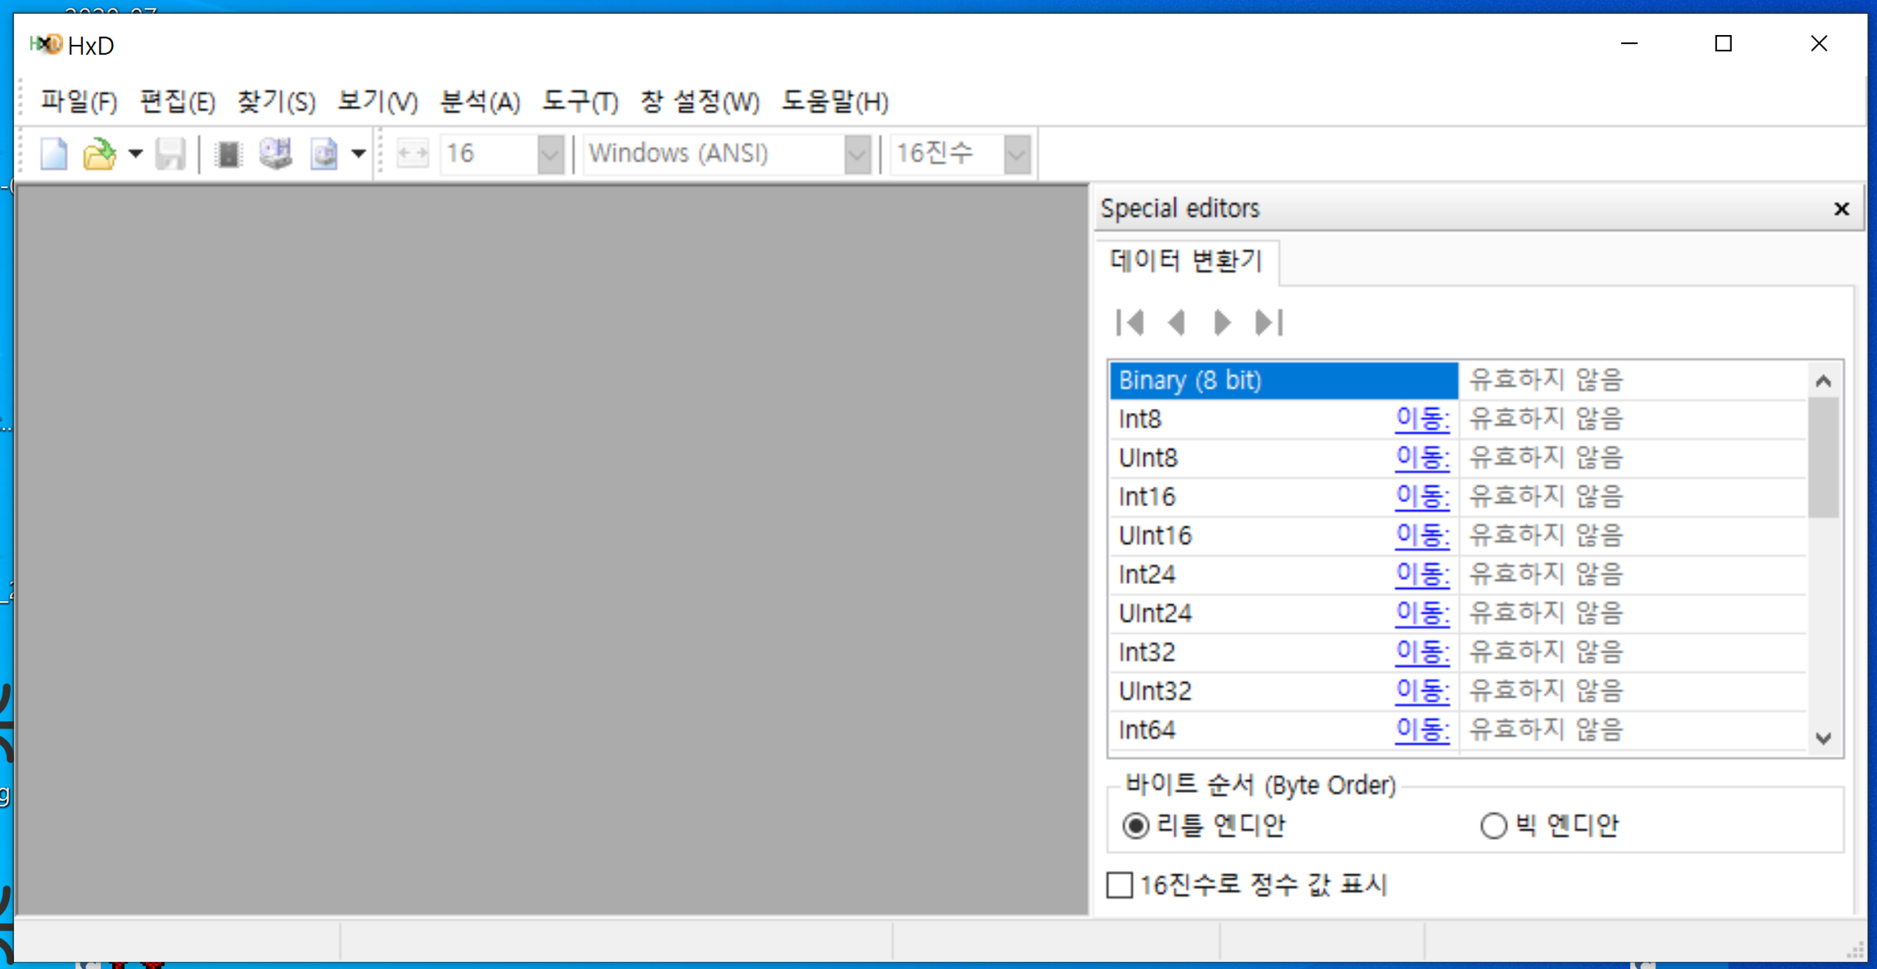Screen dimensions: 1877x969
Task: Click the Open RAM memory chip icon
Action: click(x=228, y=154)
